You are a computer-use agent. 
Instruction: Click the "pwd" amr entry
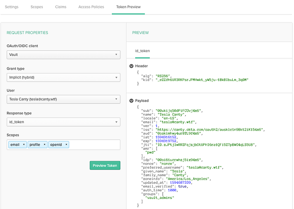[x=150, y=152]
